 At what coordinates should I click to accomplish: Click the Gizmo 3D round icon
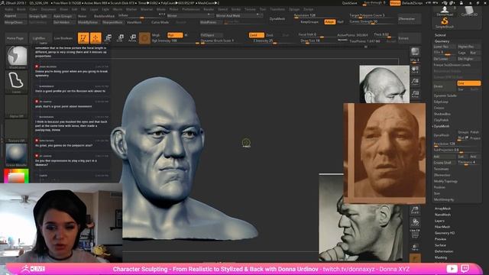144,38
